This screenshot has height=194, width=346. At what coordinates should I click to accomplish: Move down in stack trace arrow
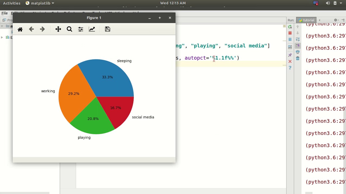[x=298, y=33]
